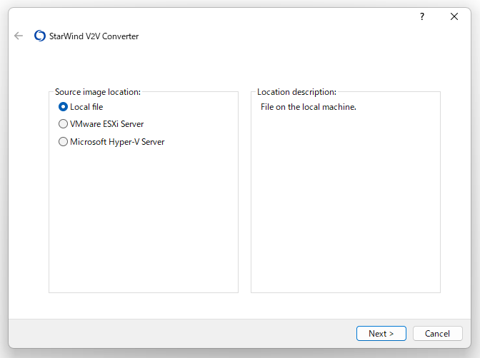Select the Local file radio button

pos(63,107)
